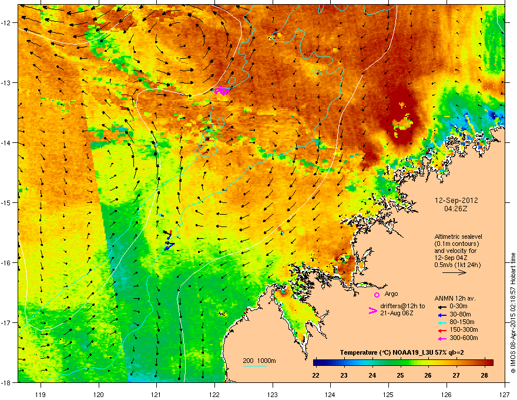517x400 pixels.
Task: Click the cyan isobath line sample under 200 1000m
Action: 254,366
